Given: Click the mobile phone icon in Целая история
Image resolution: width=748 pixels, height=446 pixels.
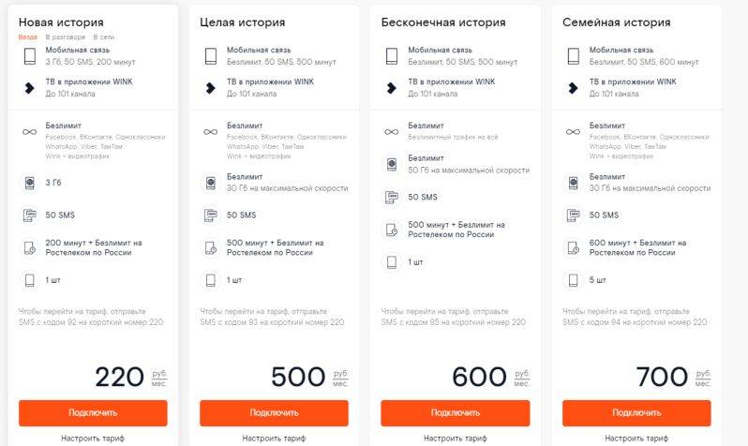Looking at the screenshot, I should click(210, 56).
